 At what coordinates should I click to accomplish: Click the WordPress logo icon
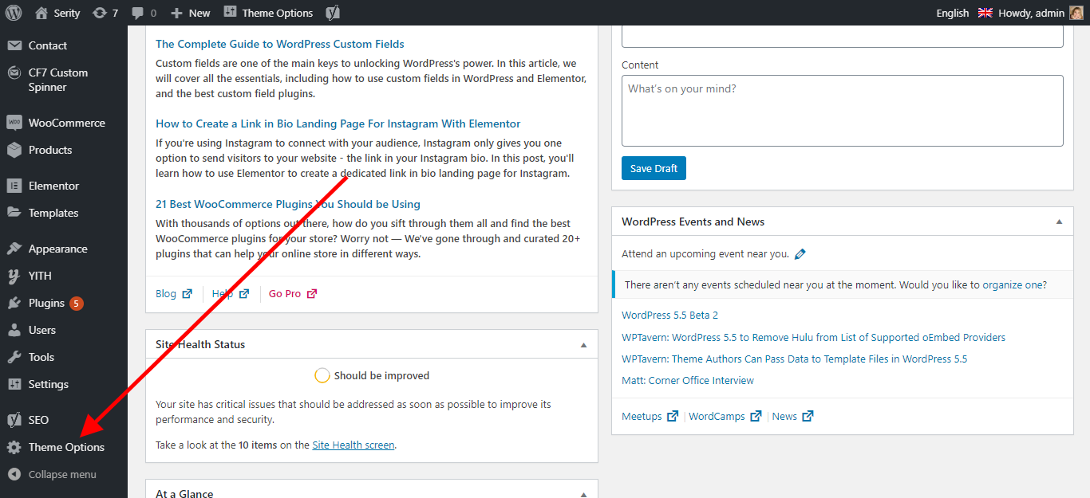pos(13,13)
